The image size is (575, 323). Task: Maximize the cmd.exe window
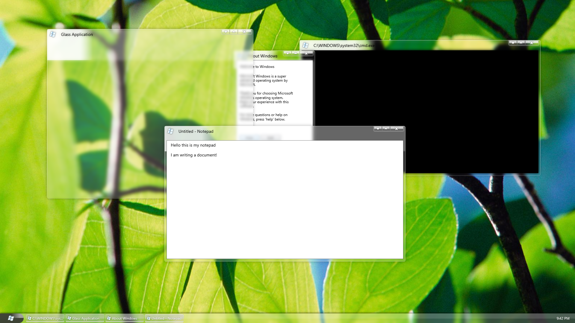(521, 43)
